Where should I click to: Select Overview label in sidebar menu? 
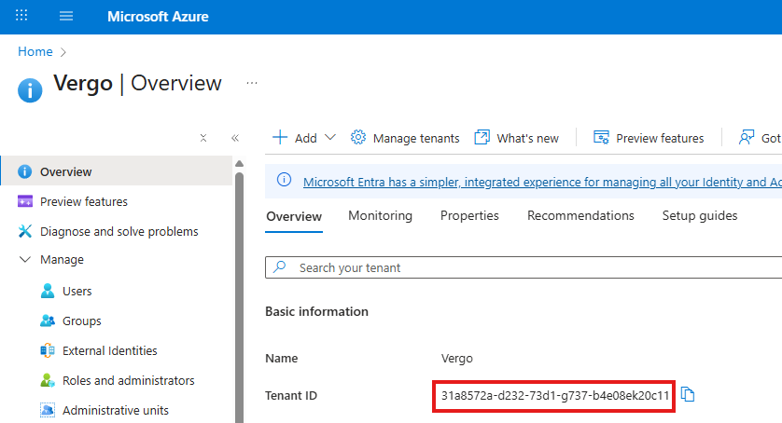(x=66, y=171)
